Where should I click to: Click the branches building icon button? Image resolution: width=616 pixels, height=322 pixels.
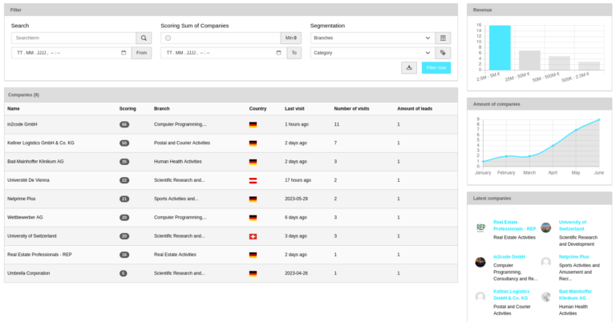443,38
